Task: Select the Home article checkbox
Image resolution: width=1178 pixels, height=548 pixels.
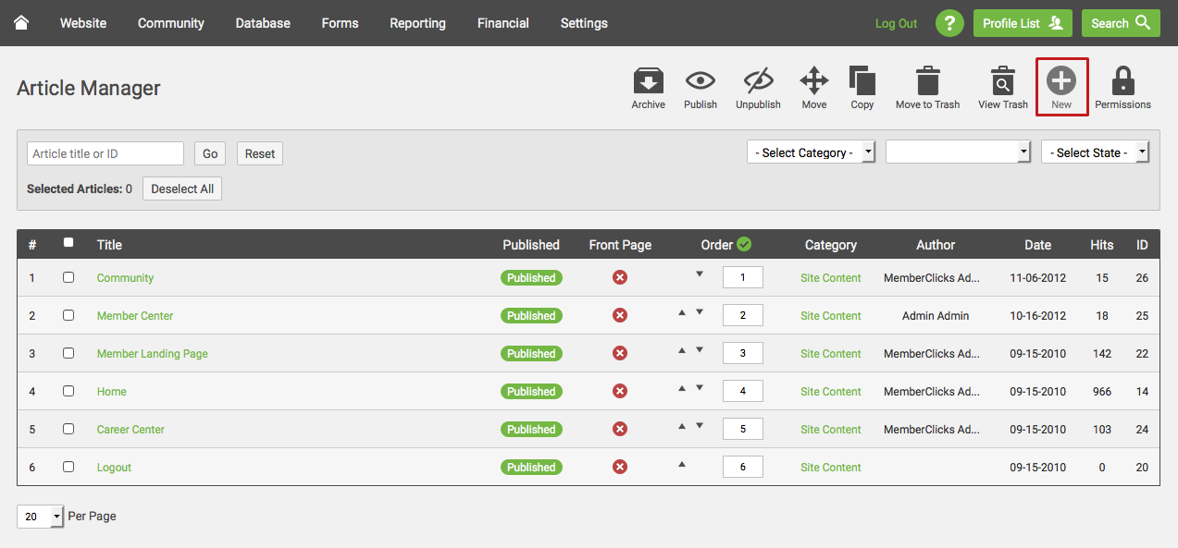Action: 68,391
